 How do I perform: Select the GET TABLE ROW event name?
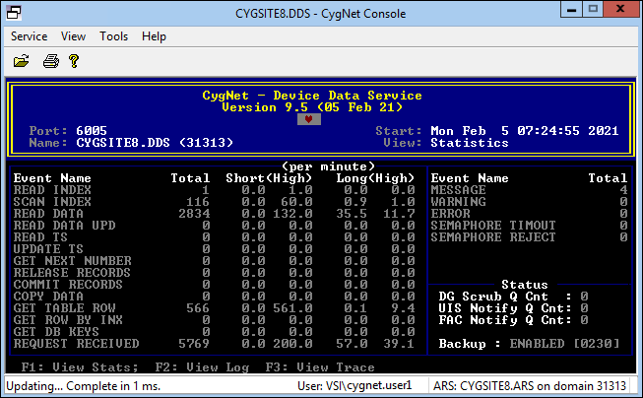(64, 308)
